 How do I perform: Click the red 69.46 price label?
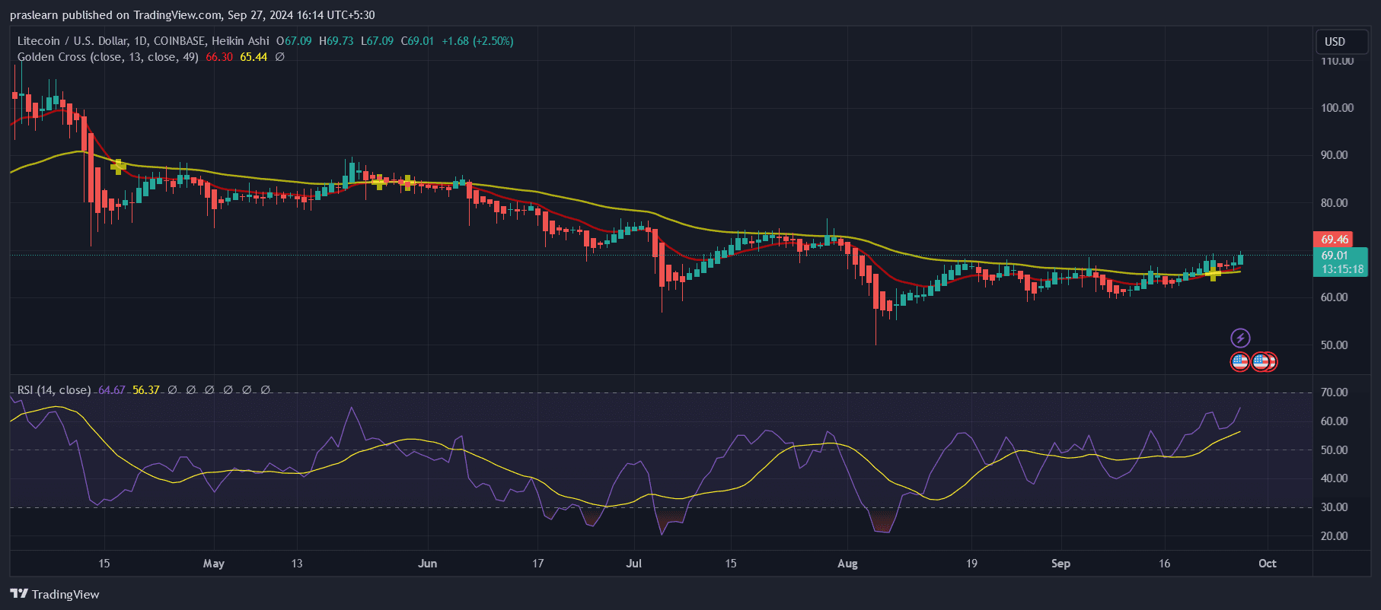(x=1334, y=240)
